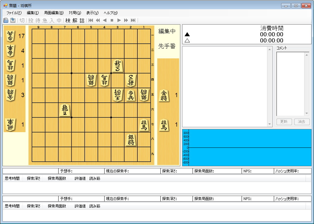This screenshot has width=314, height=224.
Task: Click down arrow of move list scrollbar
Action: click(270, 124)
